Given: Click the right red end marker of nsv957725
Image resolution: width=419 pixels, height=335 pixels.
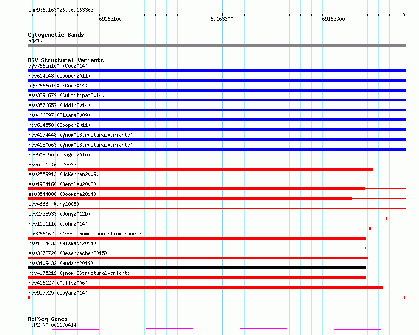Looking at the screenshot, I should point(405,297).
